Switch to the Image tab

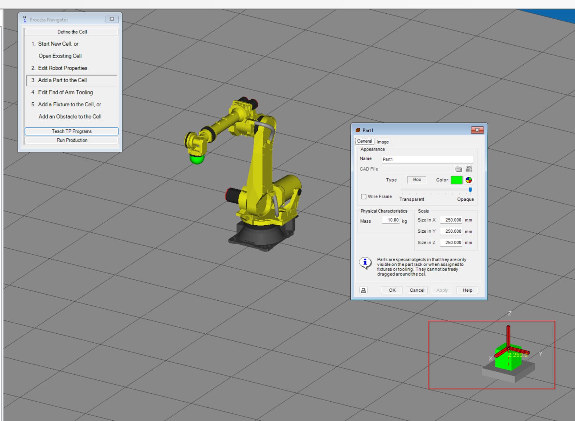pyautogui.click(x=383, y=142)
